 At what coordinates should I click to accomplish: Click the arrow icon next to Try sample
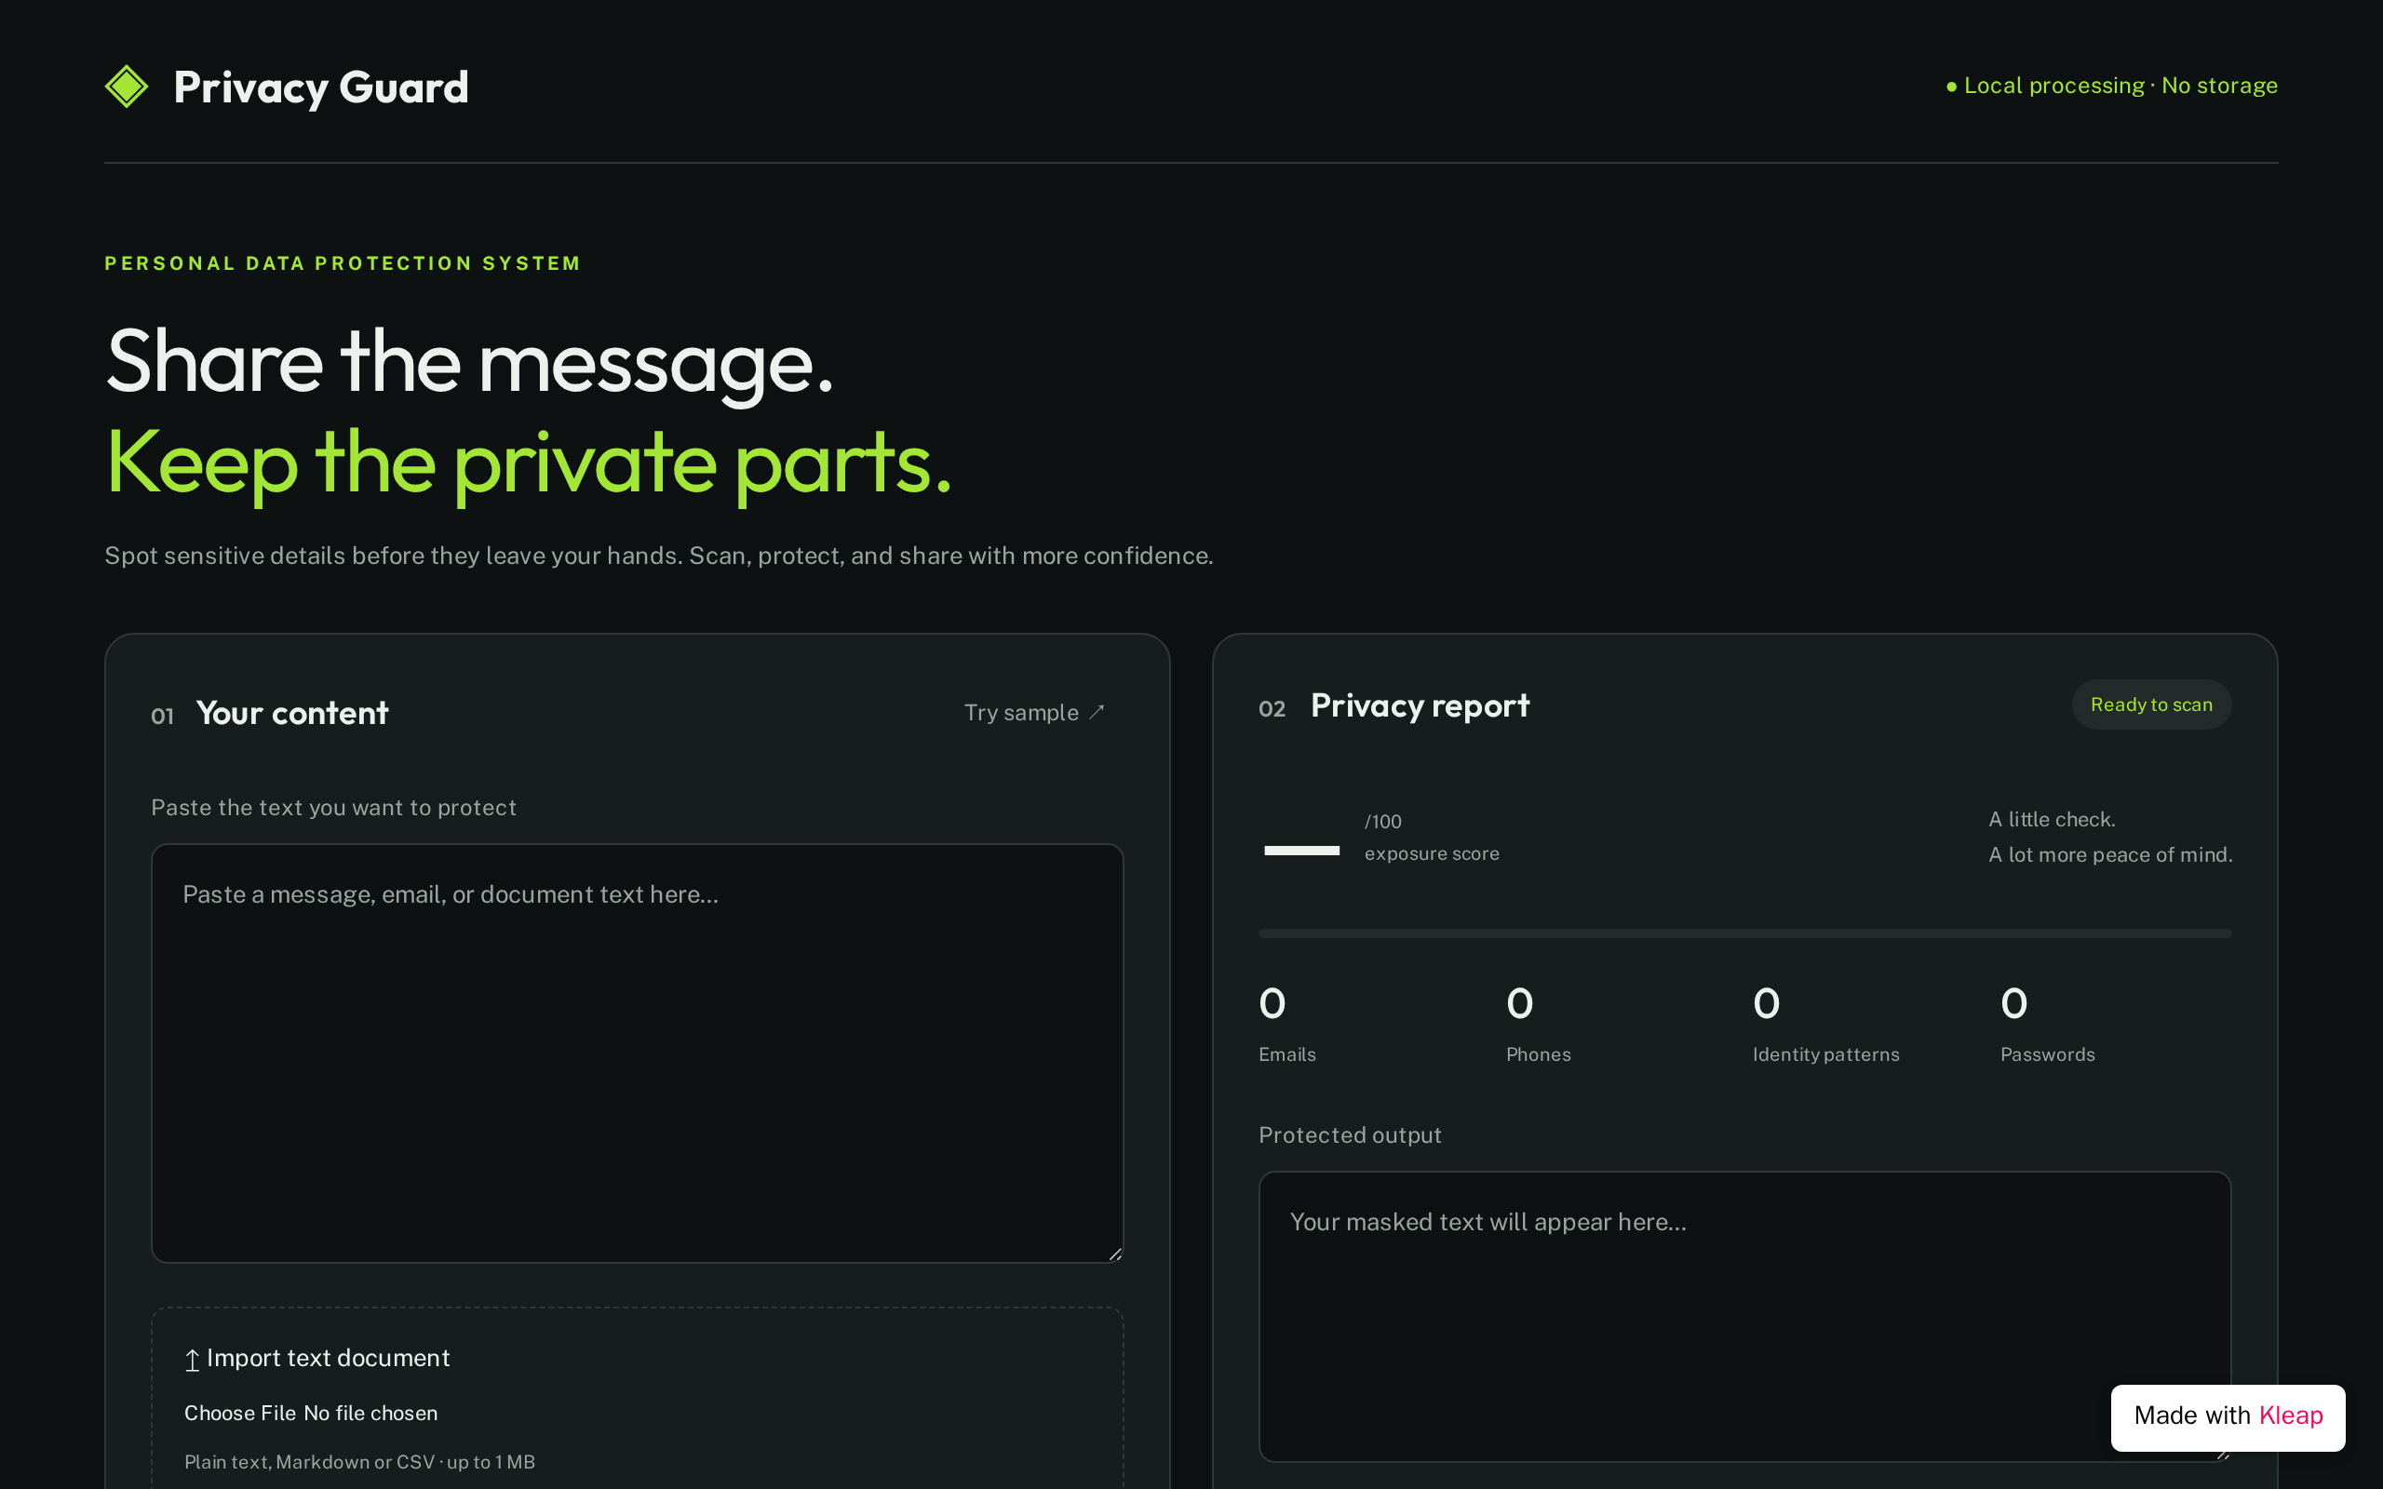(x=1096, y=712)
